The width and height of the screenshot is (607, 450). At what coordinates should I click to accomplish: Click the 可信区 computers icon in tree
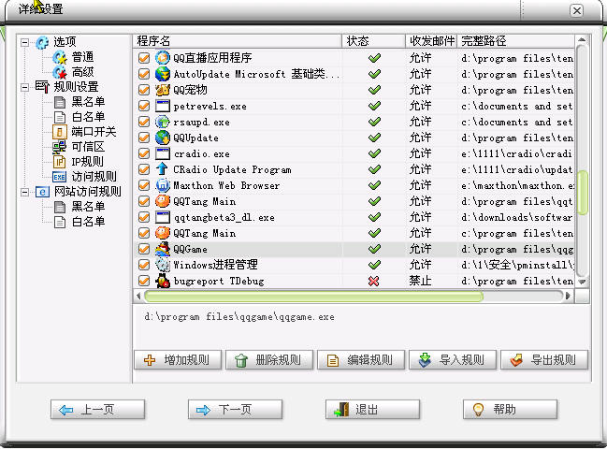pos(60,147)
